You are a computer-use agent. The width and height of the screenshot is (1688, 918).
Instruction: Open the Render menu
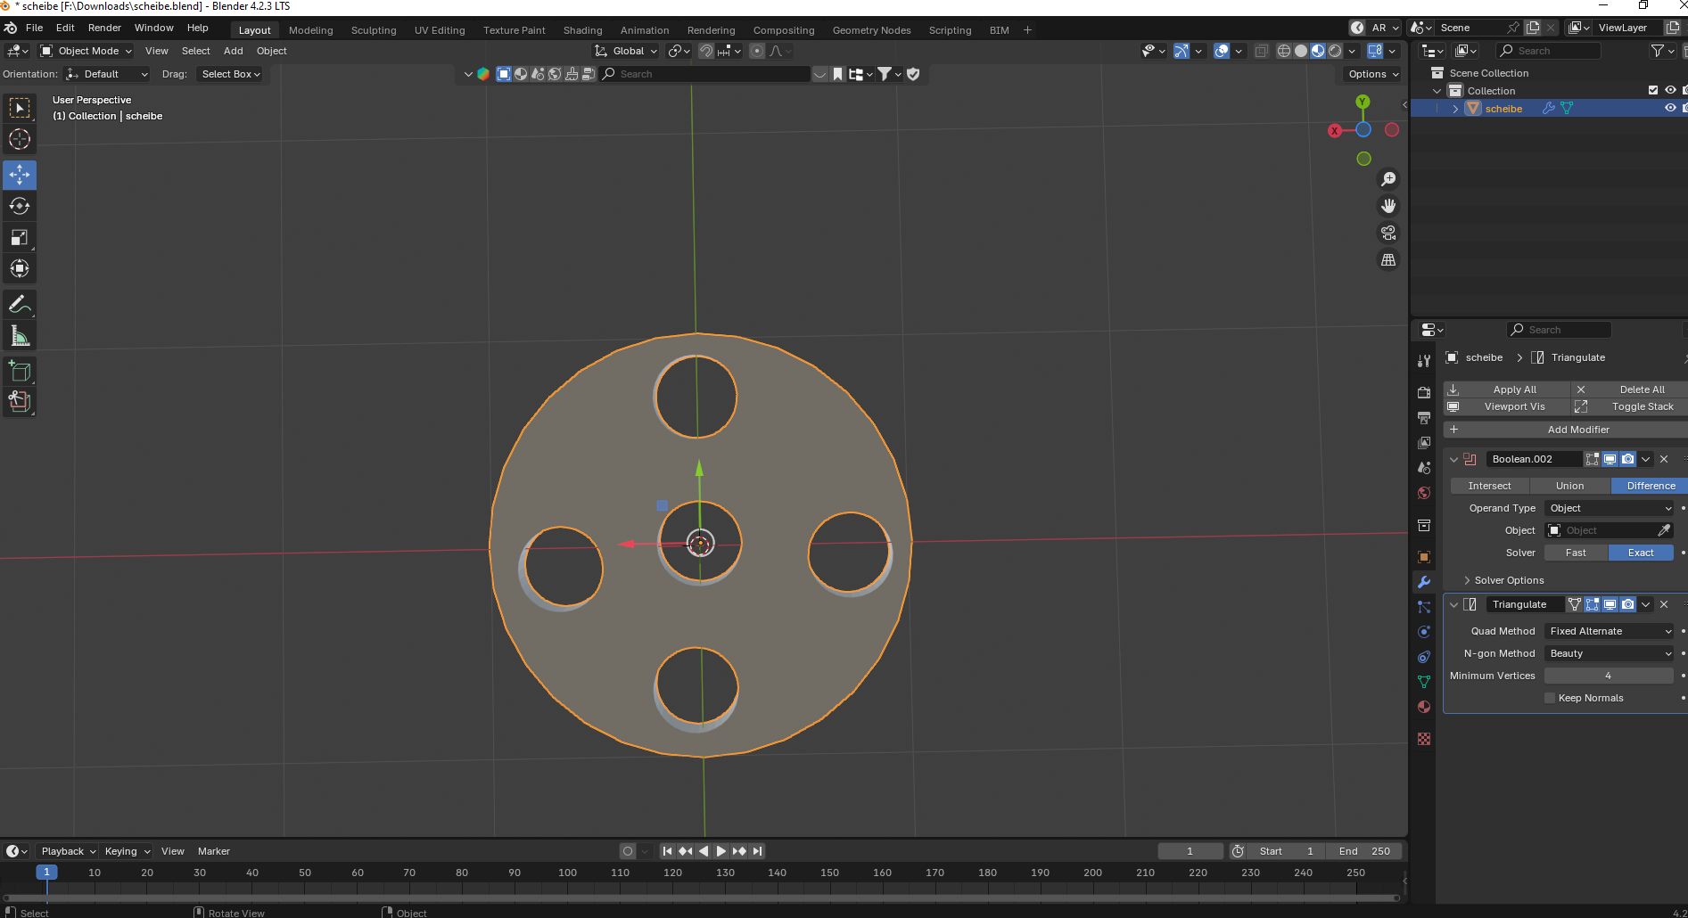point(104,28)
